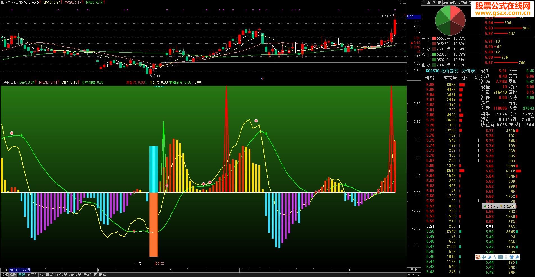
Task: Switch to the 模板 tab
Action: (13, 275)
